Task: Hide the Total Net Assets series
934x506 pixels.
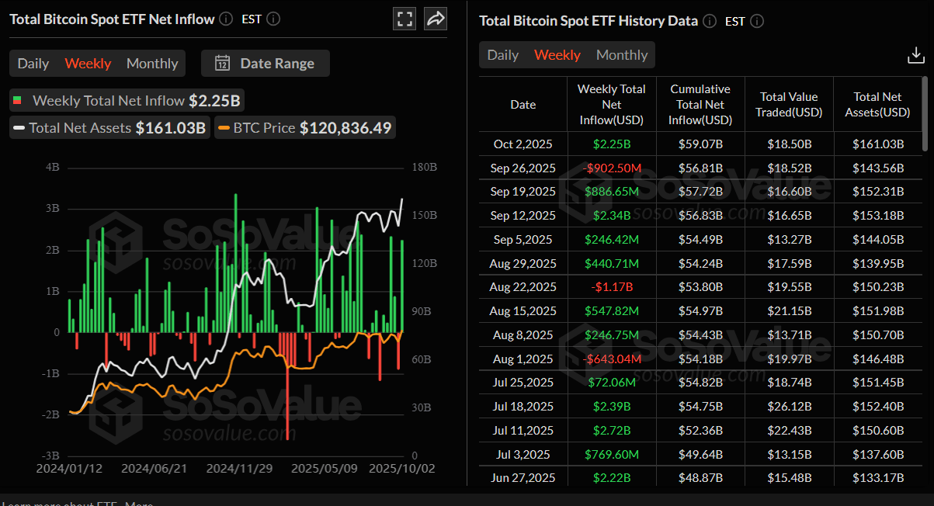Action: pyautogui.click(x=109, y=127)
